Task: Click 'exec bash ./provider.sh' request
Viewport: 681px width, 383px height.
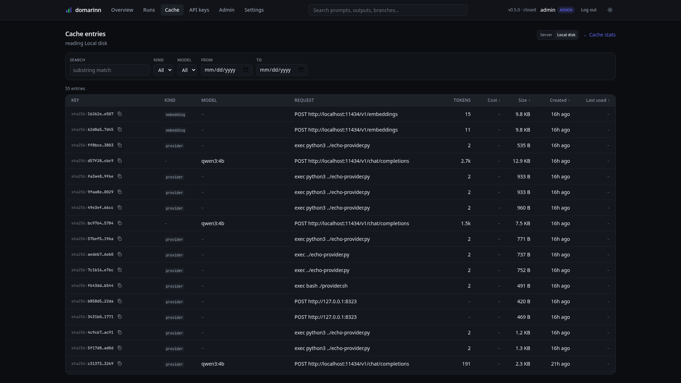Action: point(321,286)
